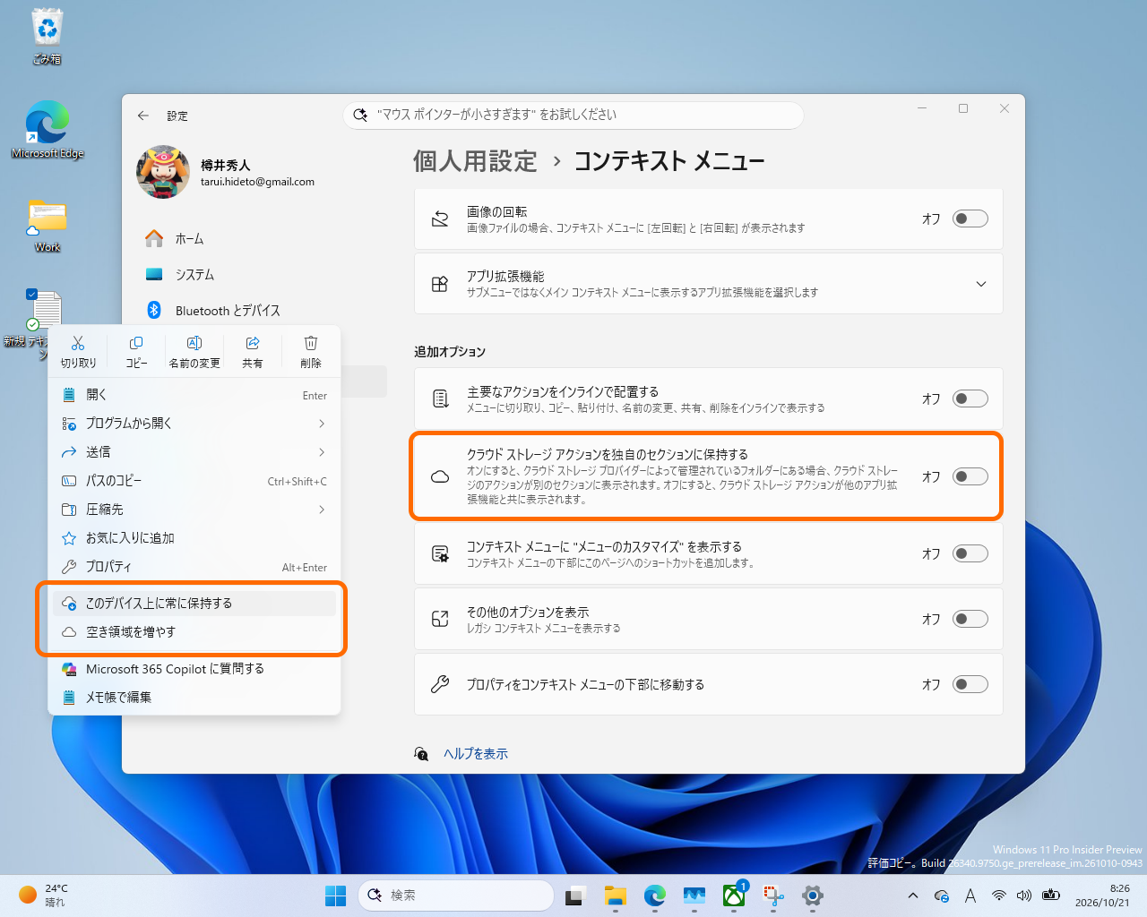Open Bluetooth とデバイス in sidebar
Screen dimensions: 1147x917
click(x=228, y=311)
